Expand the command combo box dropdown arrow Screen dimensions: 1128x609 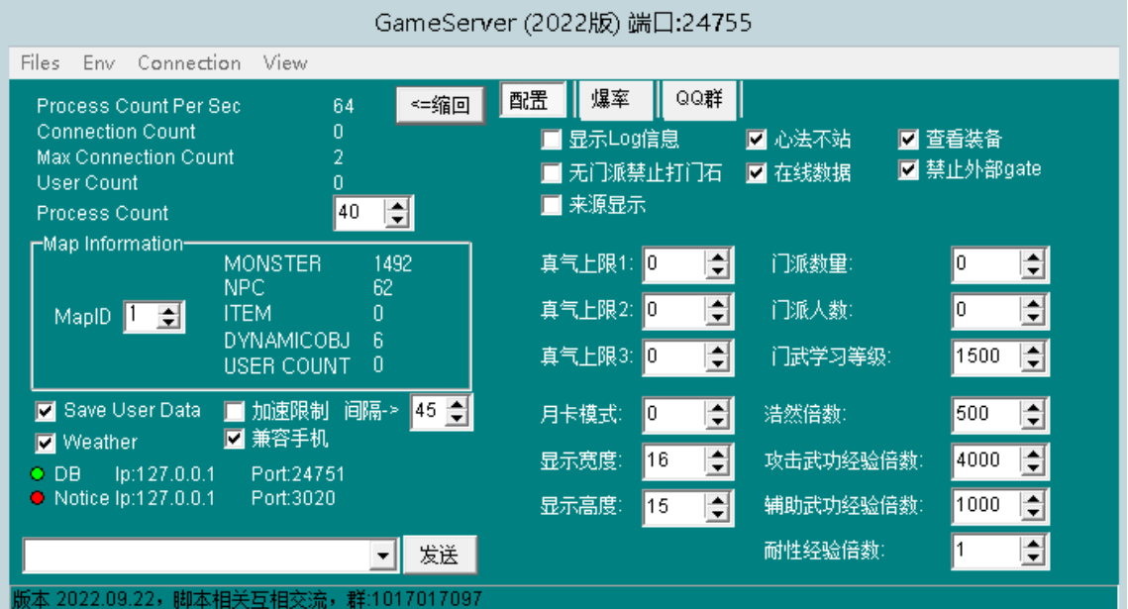(383, 558)
